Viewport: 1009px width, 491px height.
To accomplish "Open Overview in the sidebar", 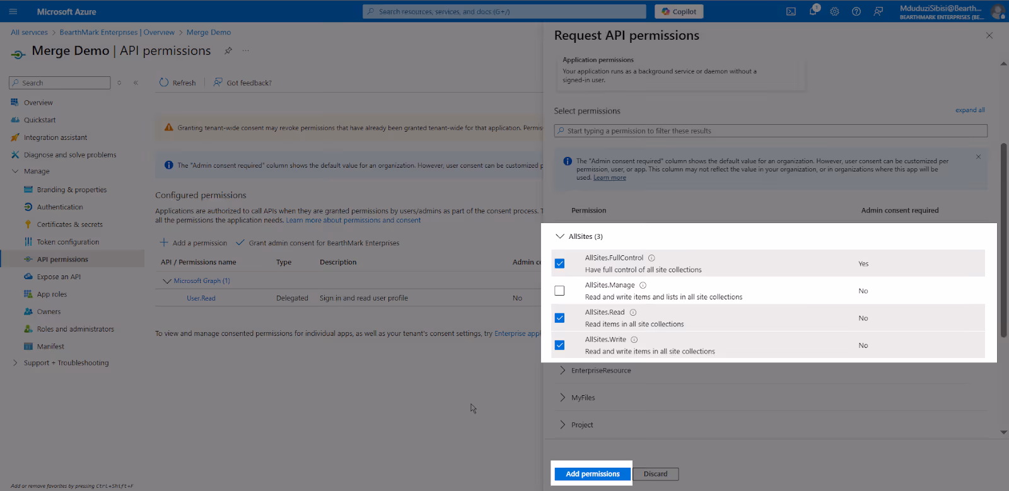I will pyautogui.click(x=38, y=103).
